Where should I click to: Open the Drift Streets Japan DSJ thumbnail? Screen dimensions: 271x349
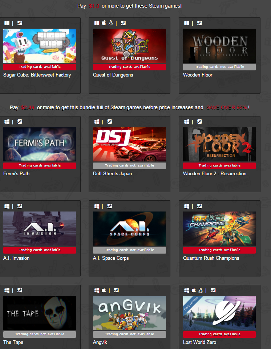click(129, 144)
